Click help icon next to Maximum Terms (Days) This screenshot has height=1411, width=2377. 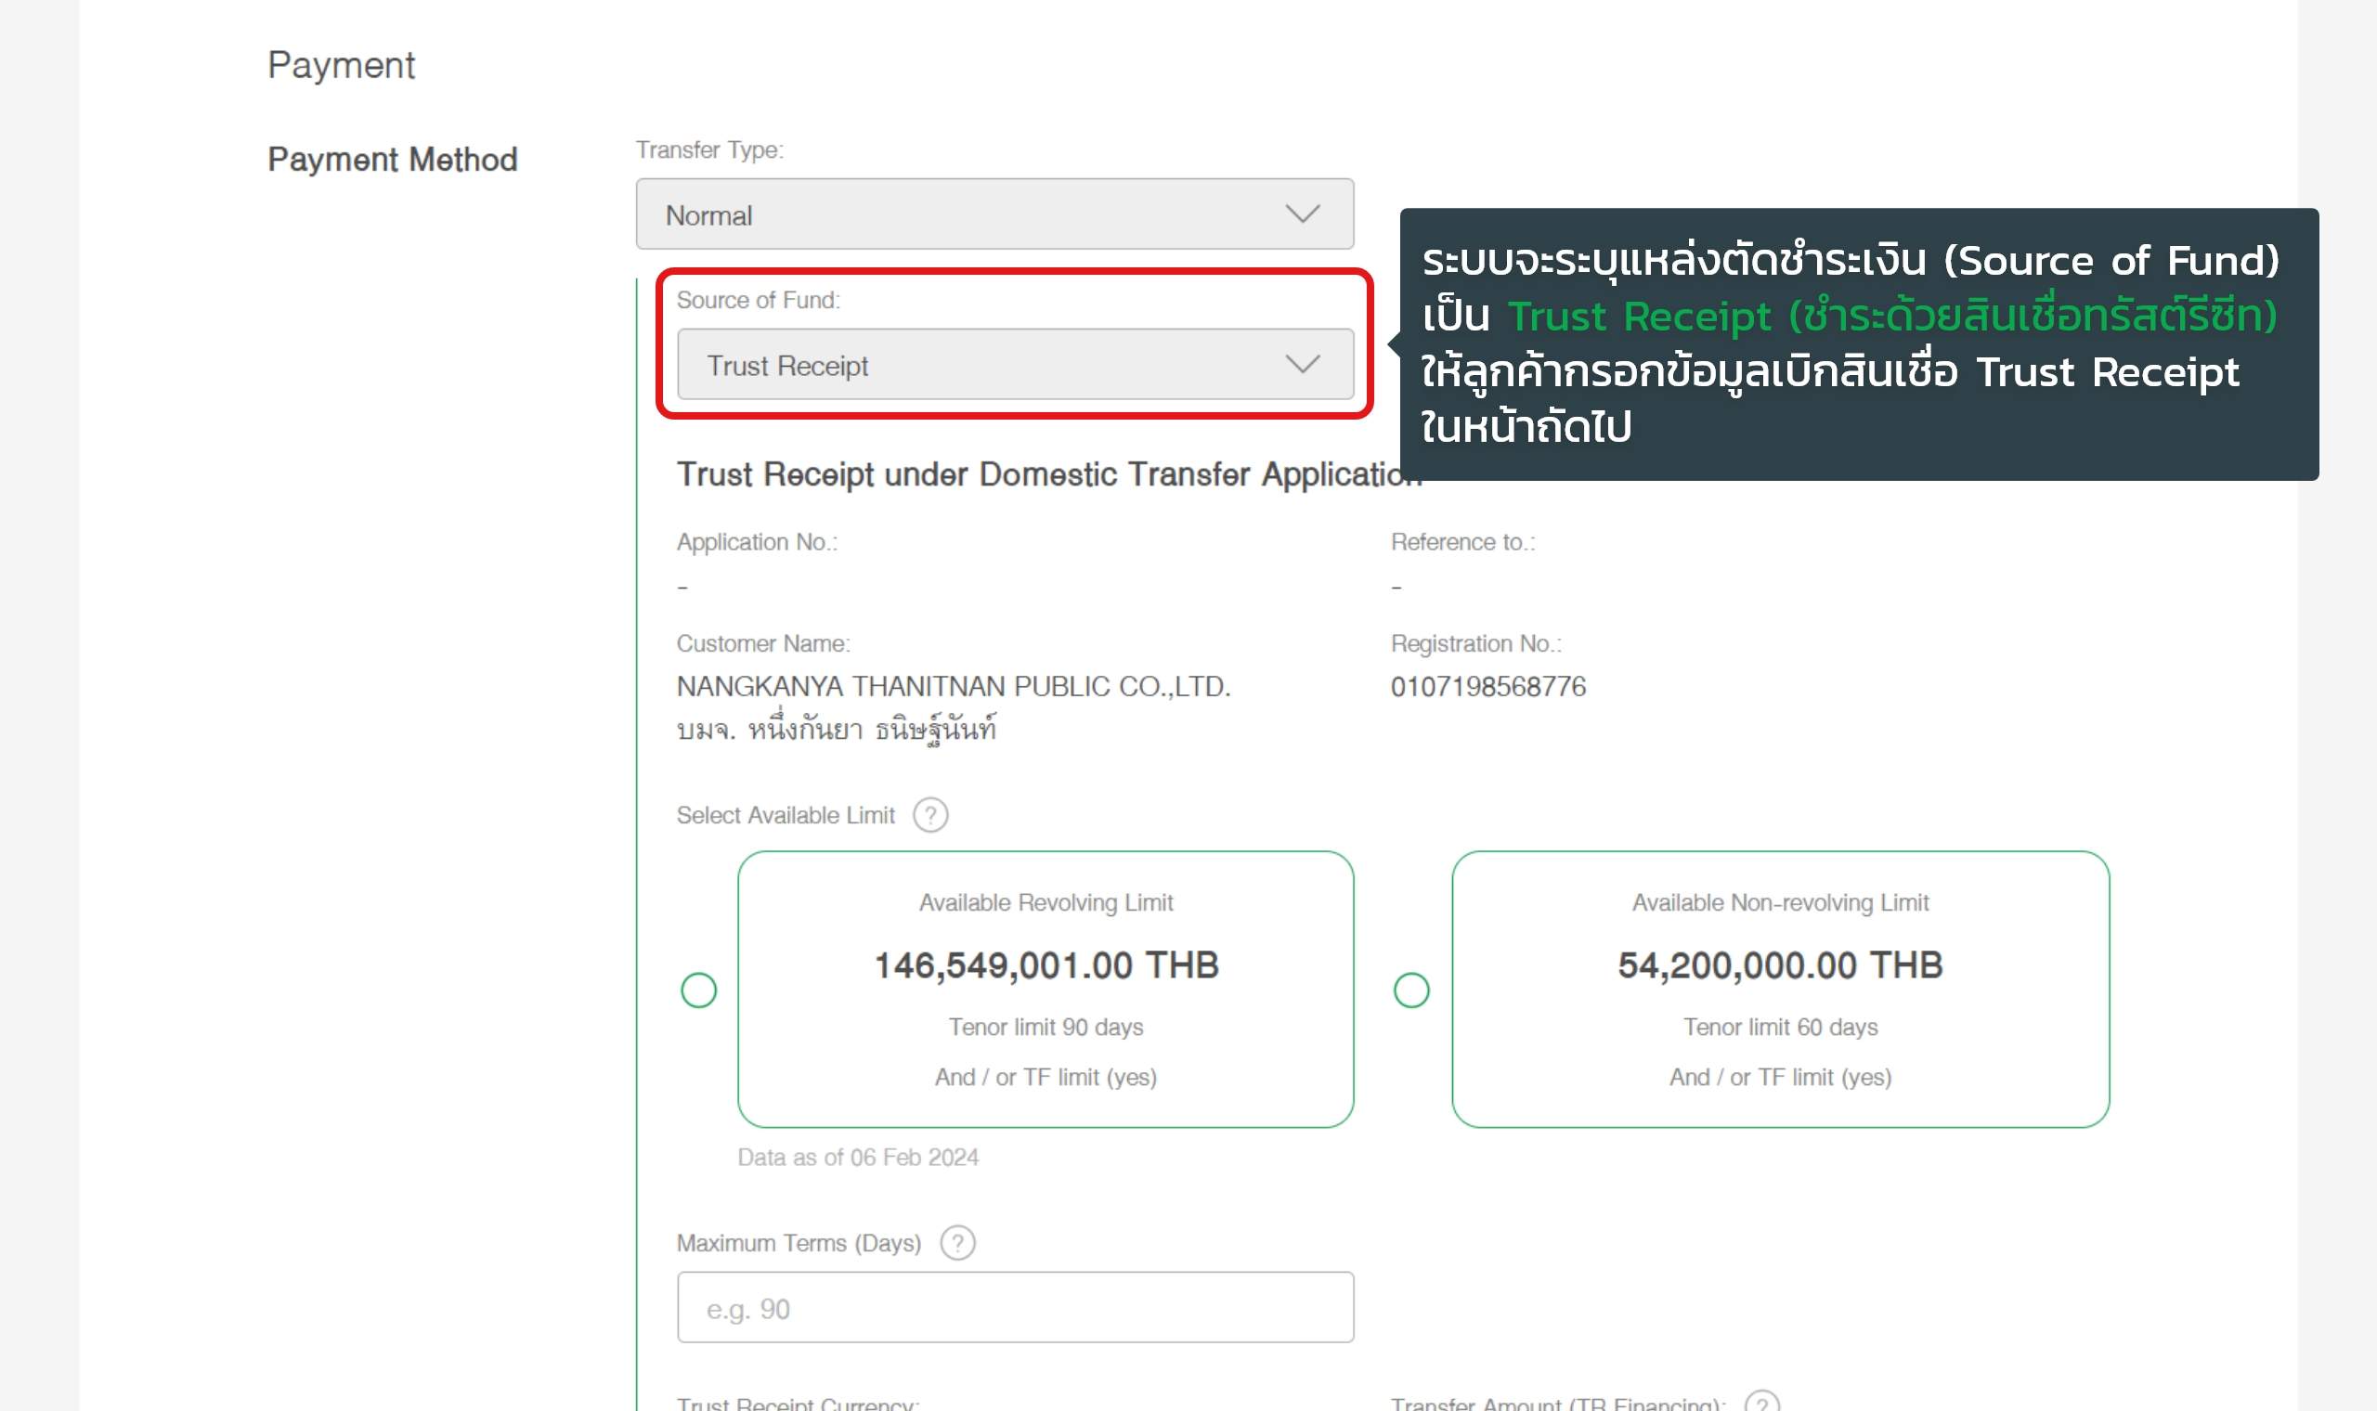(956, 1243)
